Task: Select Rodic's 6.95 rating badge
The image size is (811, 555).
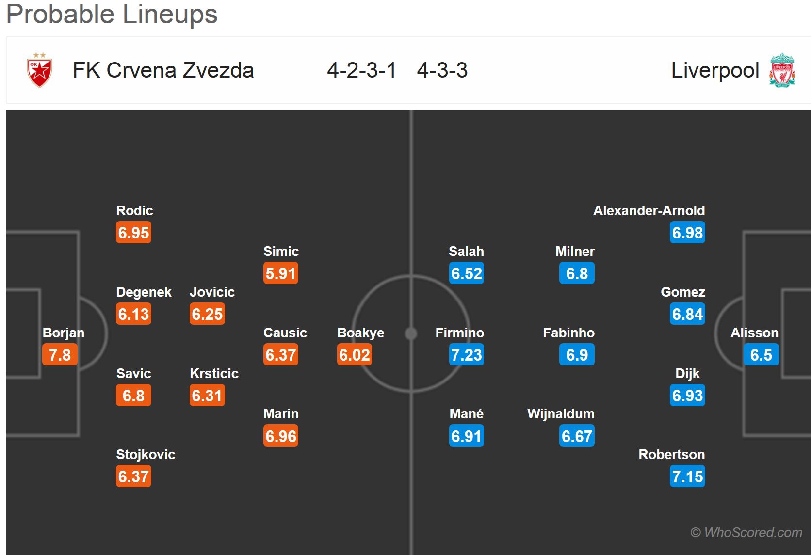Action: coord(133,233)
